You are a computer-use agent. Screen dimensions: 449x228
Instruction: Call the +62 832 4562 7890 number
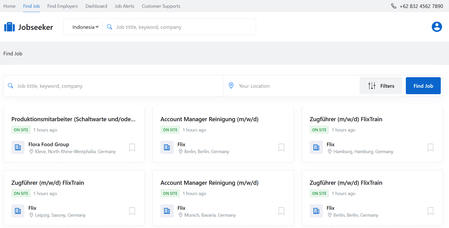pos(421,6)
